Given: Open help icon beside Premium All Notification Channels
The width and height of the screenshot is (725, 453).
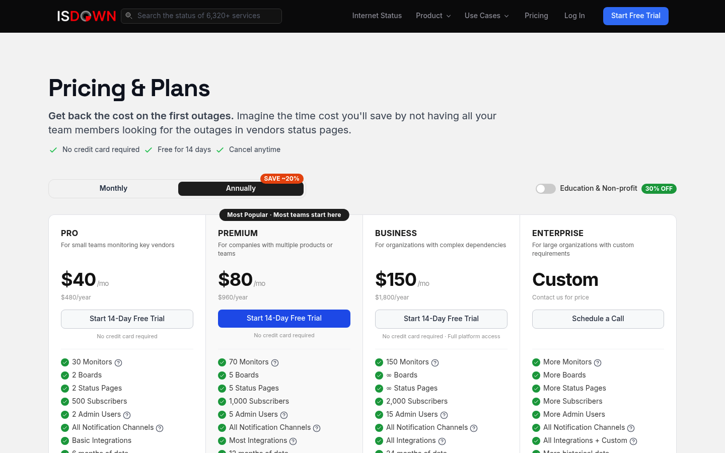Looking at the screenshot, I should (317, 428).
